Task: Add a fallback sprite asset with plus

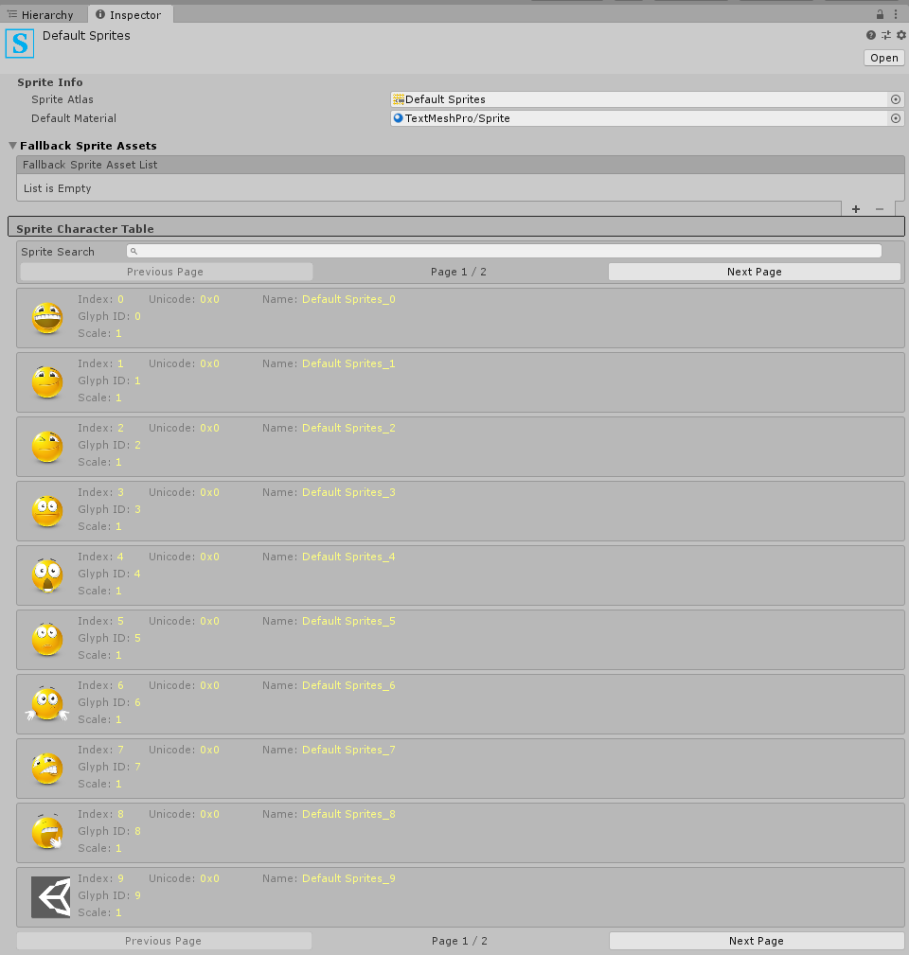Action: pos(856,209)
